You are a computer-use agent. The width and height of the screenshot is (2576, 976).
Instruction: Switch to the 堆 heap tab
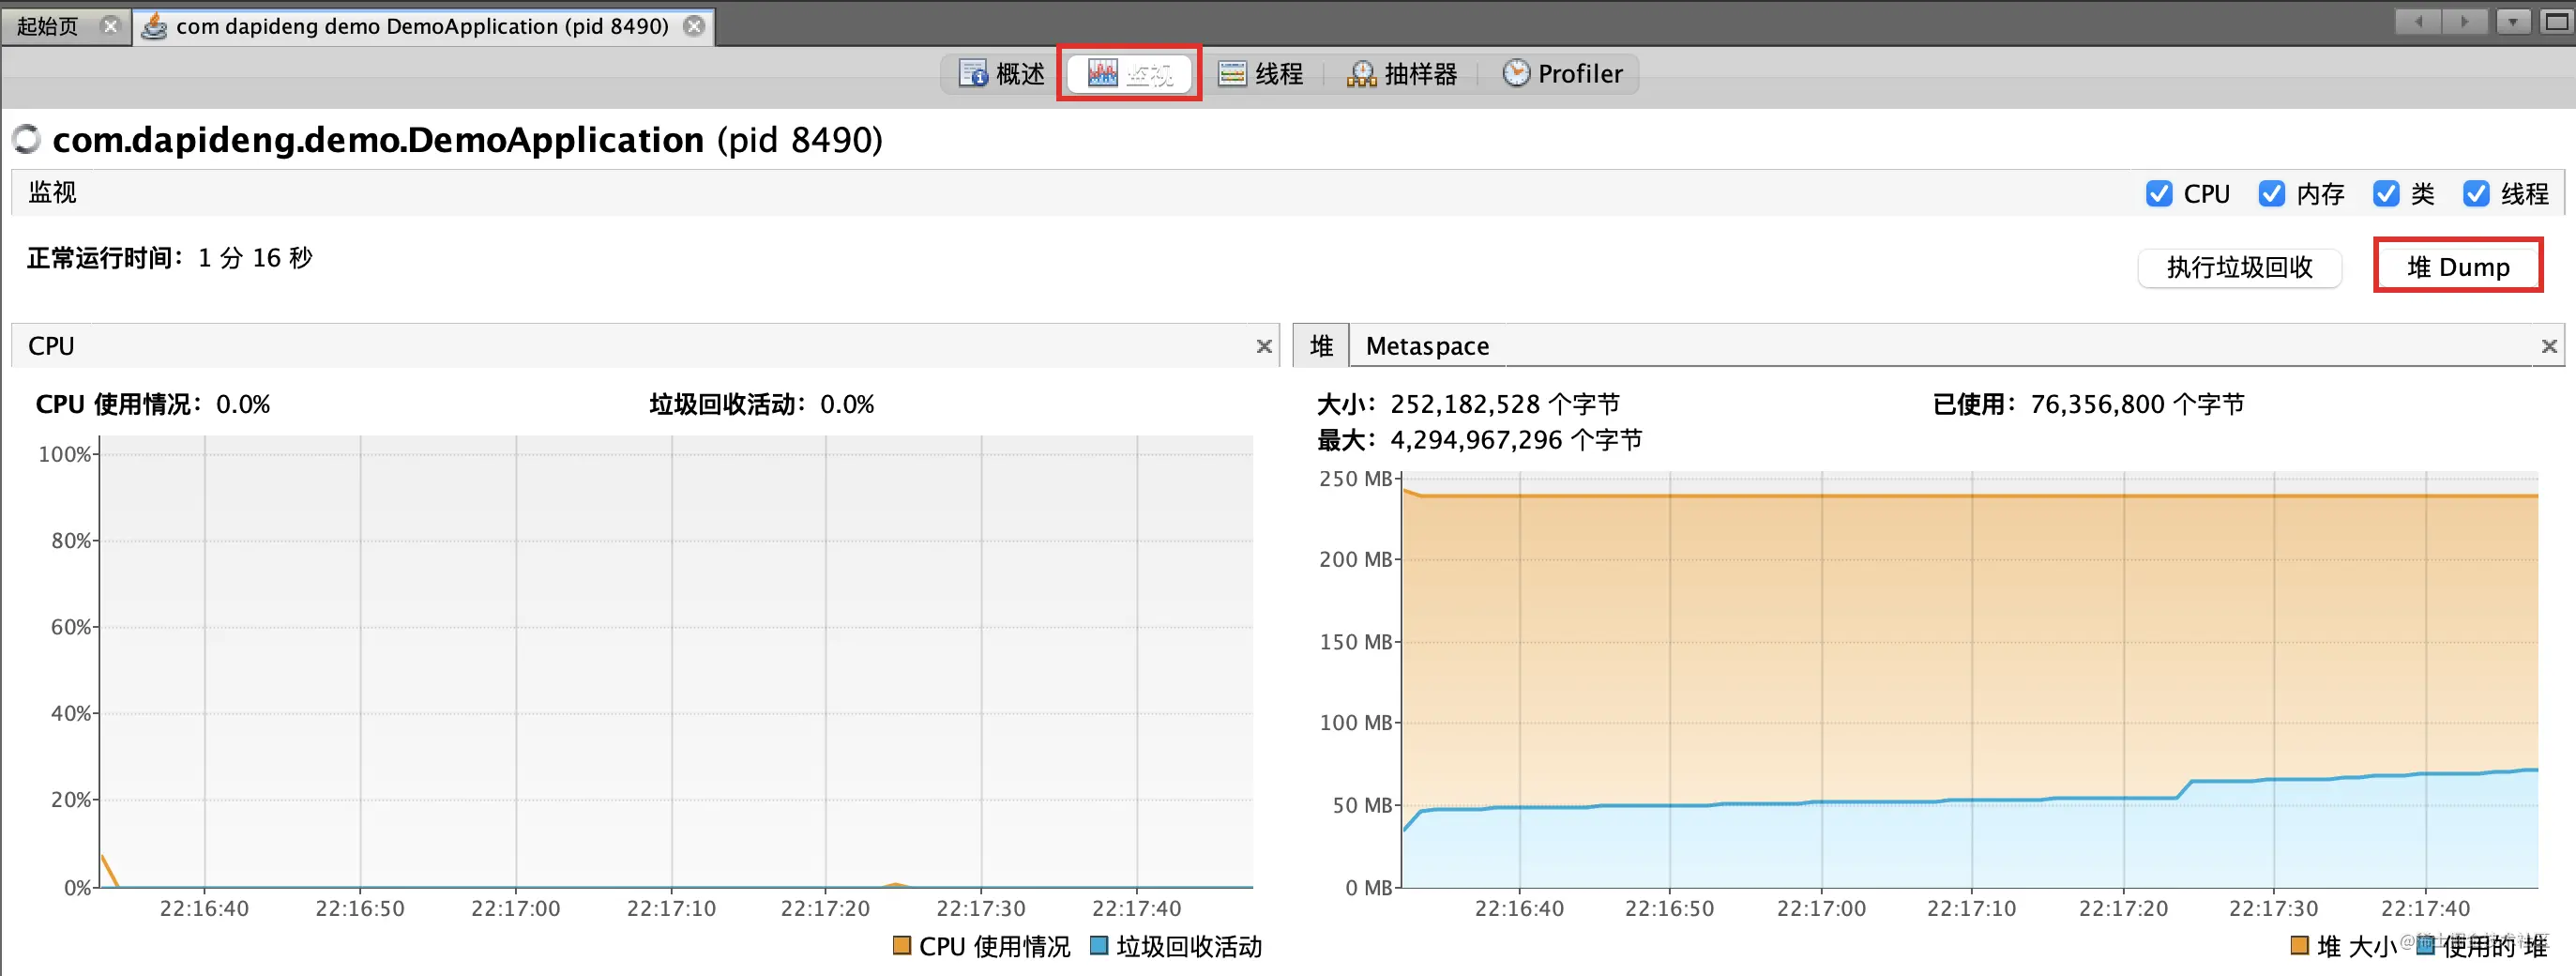coord(1321,346)
